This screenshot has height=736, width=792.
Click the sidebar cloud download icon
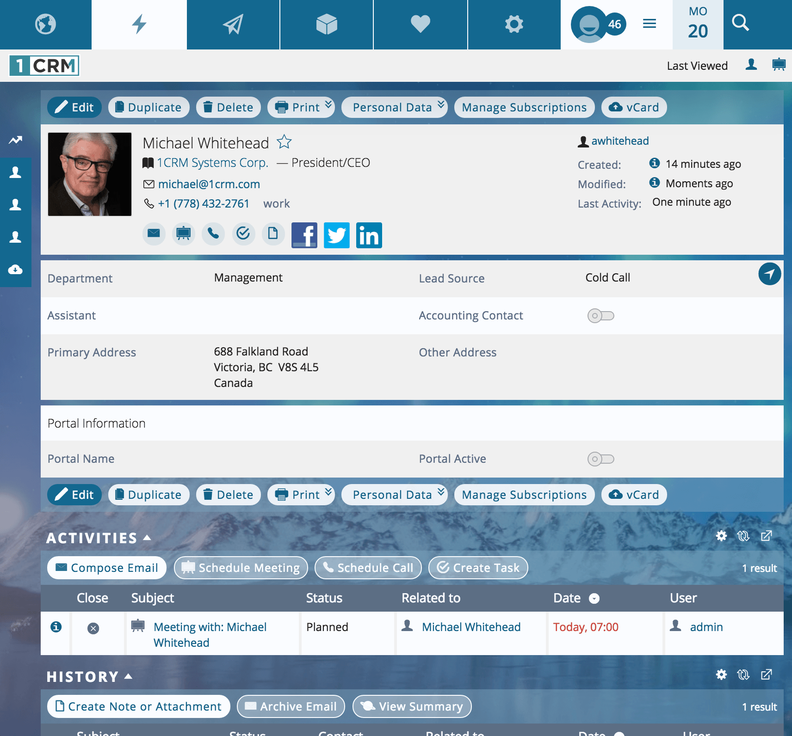click(15, 270)
